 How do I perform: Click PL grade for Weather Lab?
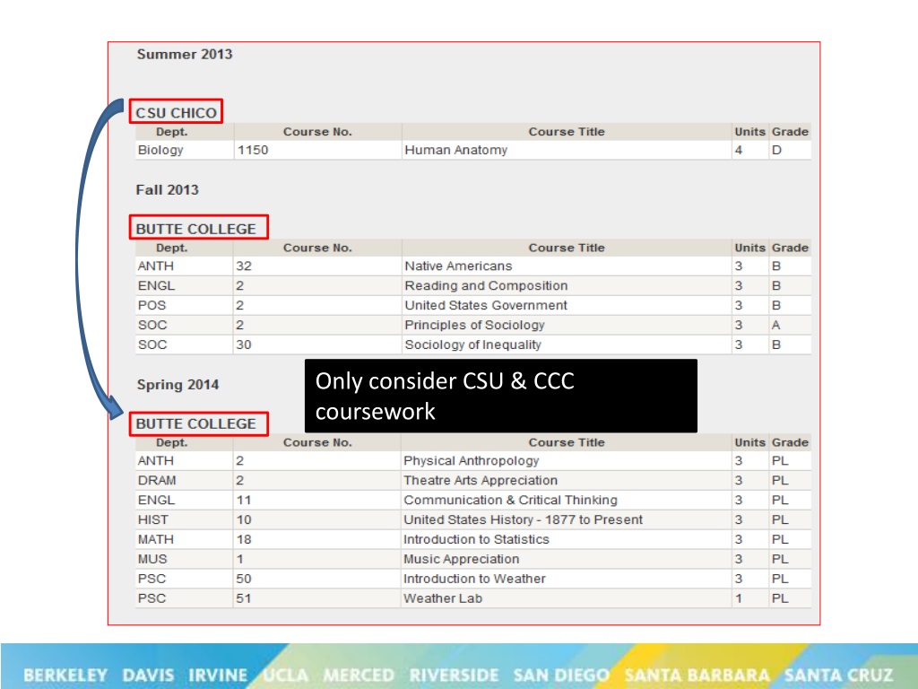780,598
